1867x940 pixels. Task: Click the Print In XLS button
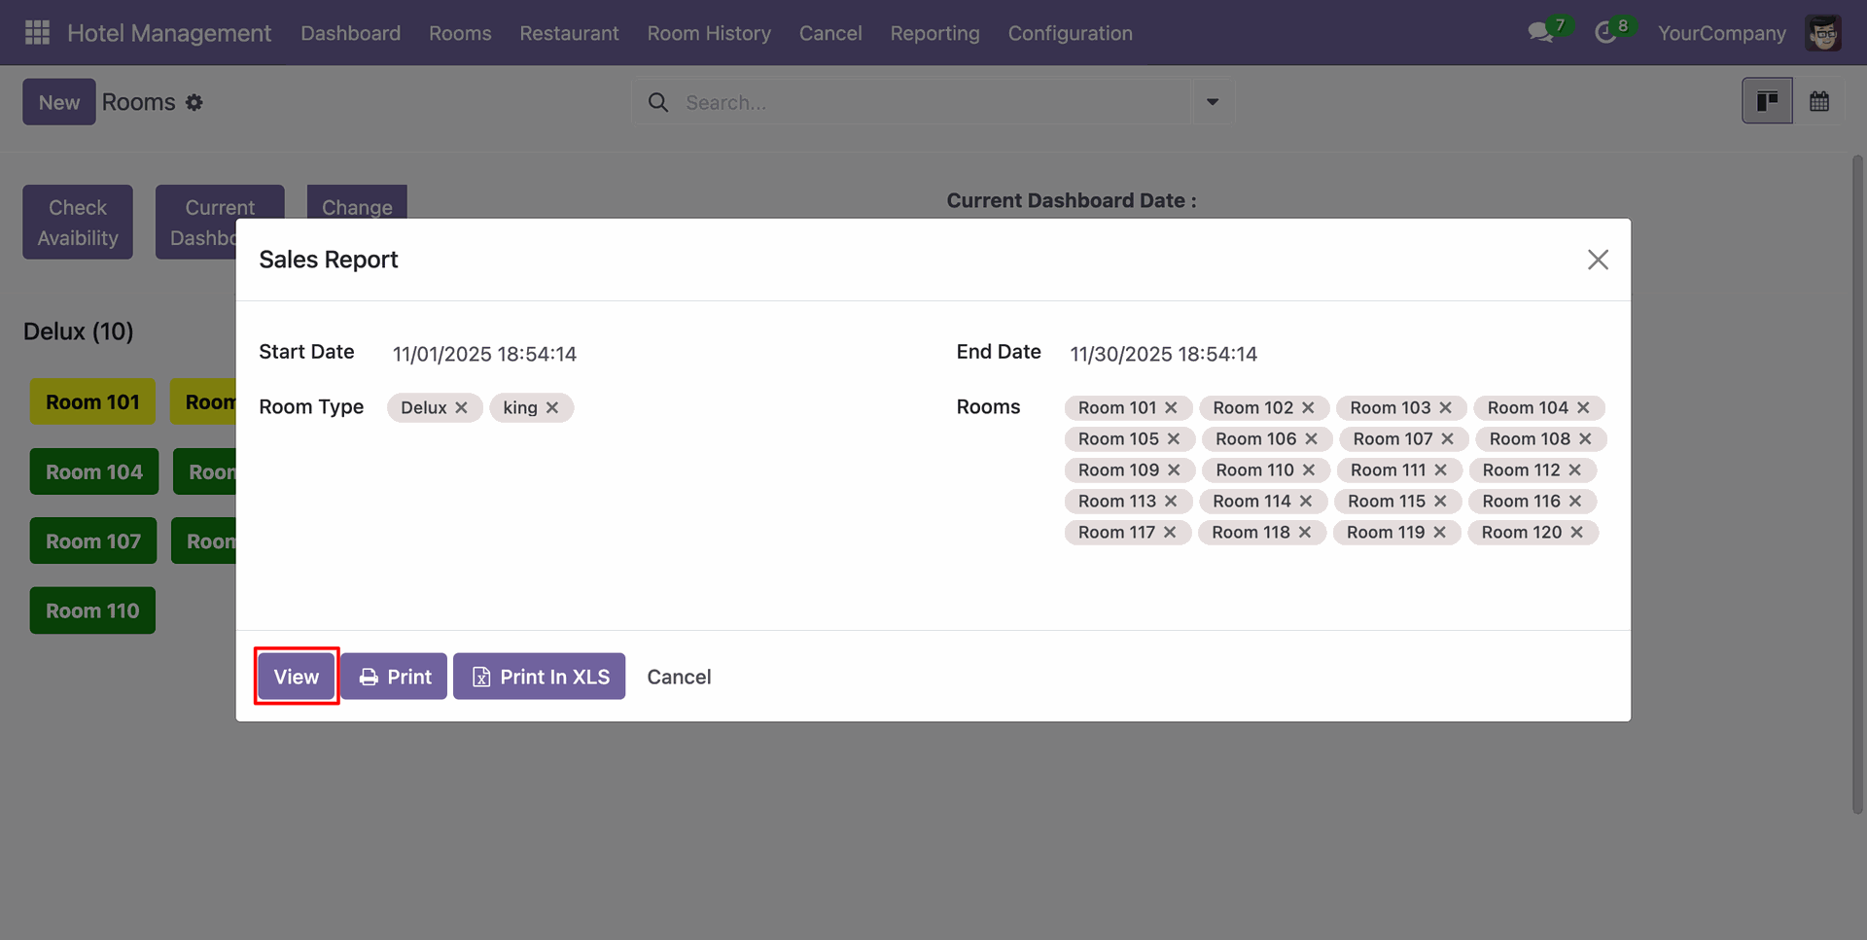pyautogui.click(x=539, y=677)
